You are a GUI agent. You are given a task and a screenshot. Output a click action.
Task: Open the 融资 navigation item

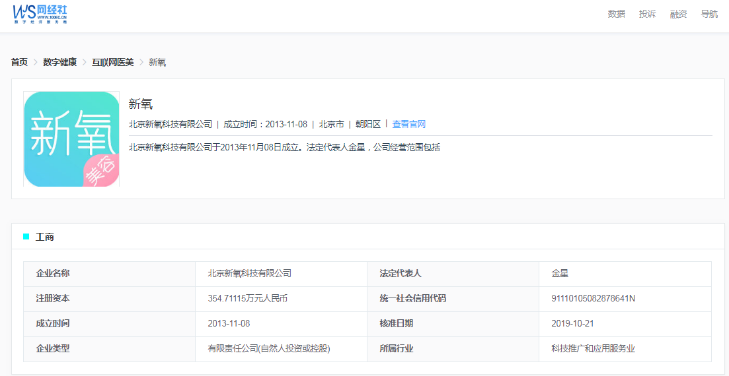click(x=678, y=14)
